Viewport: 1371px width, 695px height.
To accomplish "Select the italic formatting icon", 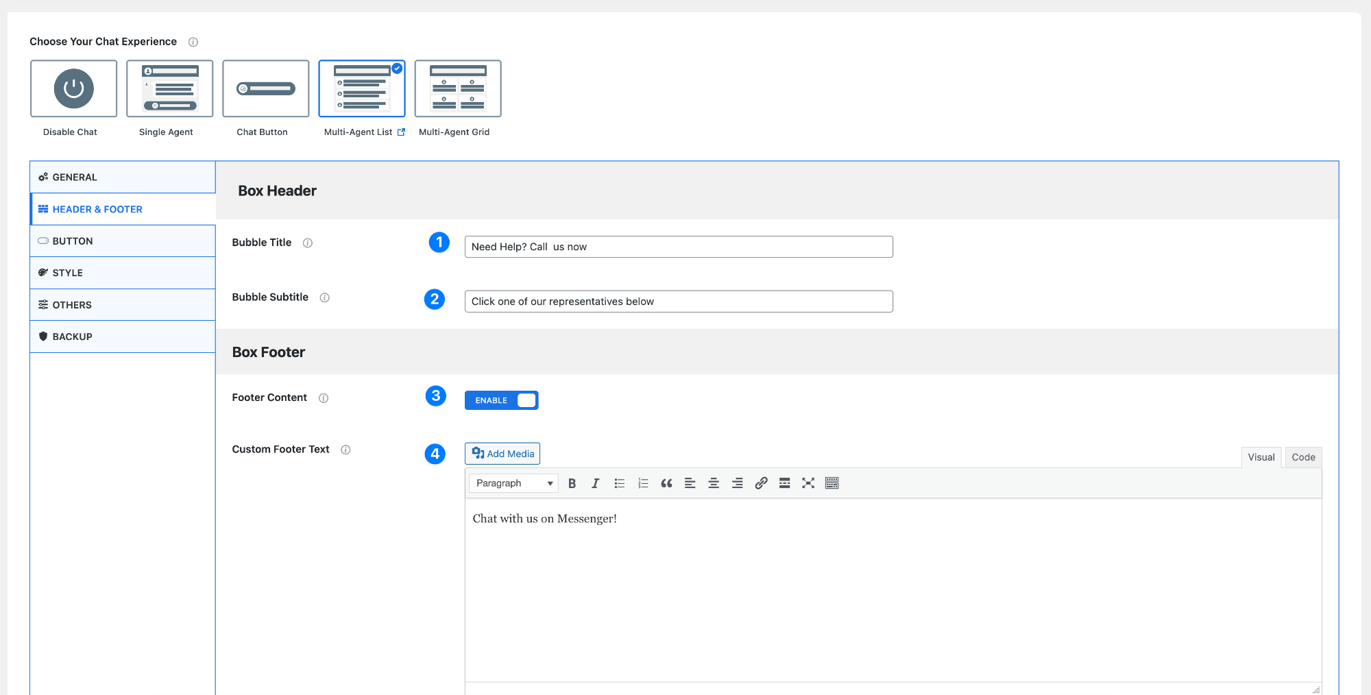I will 595,483.
